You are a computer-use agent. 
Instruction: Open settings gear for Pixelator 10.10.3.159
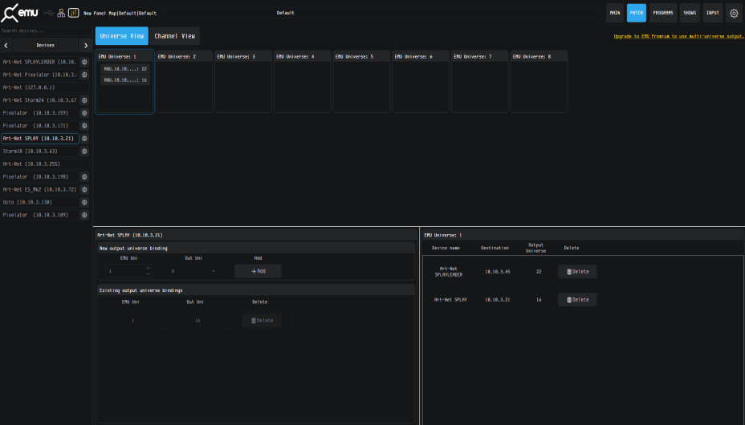(x=84, y=113)
